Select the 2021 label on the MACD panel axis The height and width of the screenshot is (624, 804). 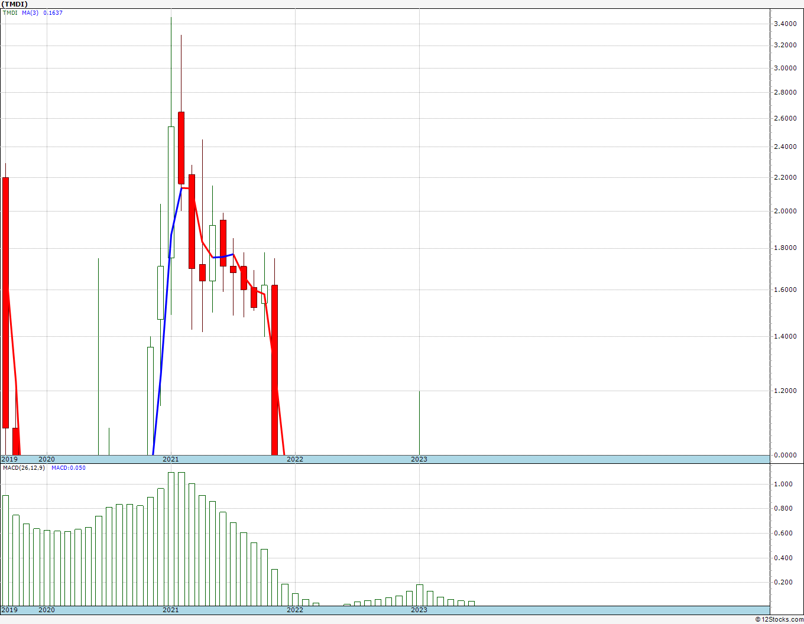(x=171, y=610)
